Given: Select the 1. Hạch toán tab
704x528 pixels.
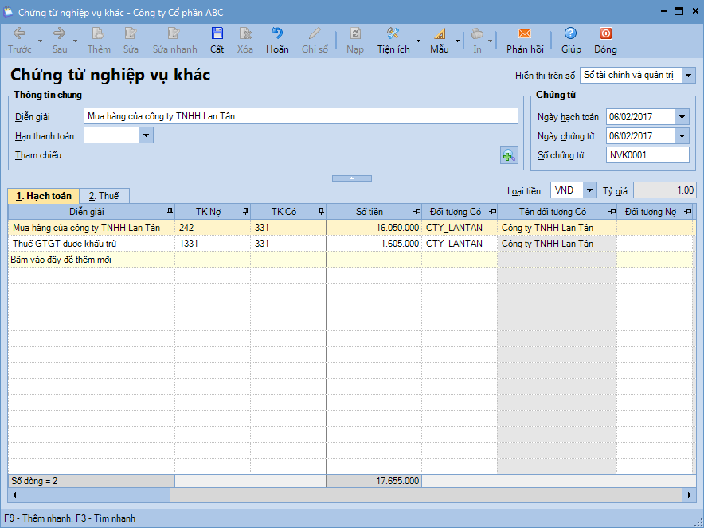Looking at the screenshot, I should click(43, 196).
